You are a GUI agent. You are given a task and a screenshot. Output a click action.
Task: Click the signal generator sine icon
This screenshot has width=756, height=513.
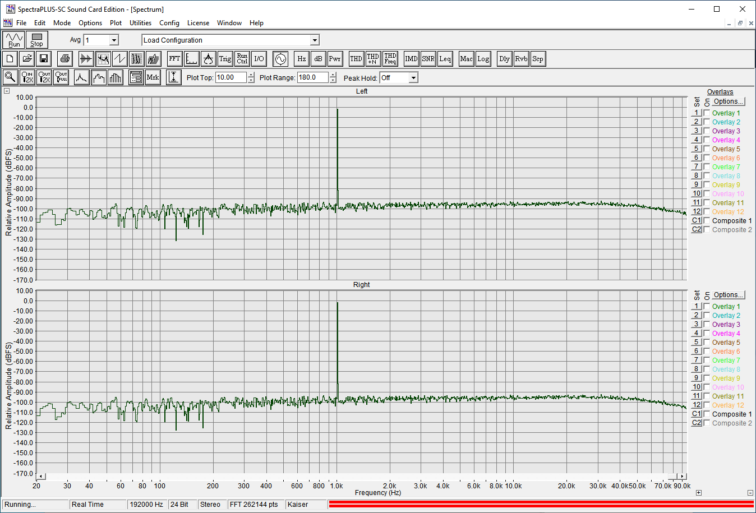click(x=280, y=59)
